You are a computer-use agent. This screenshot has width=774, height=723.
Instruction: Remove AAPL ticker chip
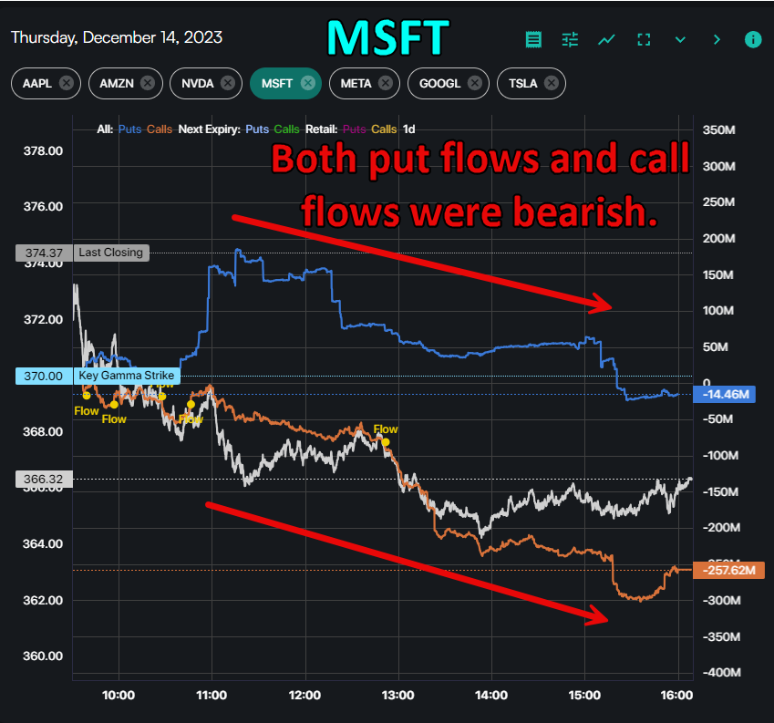67,83
